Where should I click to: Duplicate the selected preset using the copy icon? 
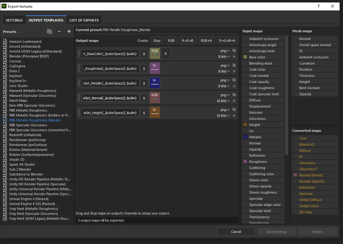pos(49,31)
